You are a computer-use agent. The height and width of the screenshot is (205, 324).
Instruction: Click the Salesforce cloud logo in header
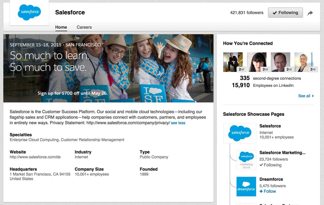click(x=29, y=12)
